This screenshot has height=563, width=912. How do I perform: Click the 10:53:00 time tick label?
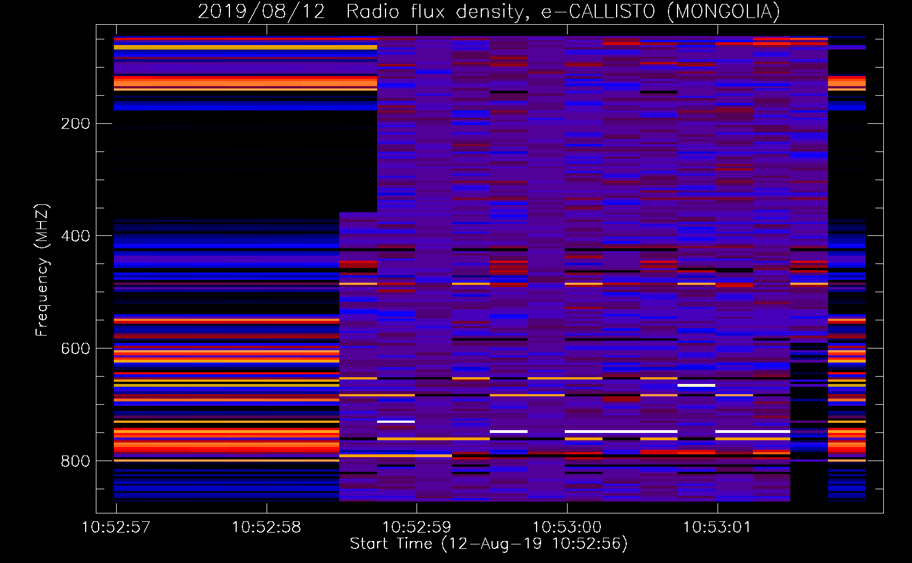pos(567,528)
